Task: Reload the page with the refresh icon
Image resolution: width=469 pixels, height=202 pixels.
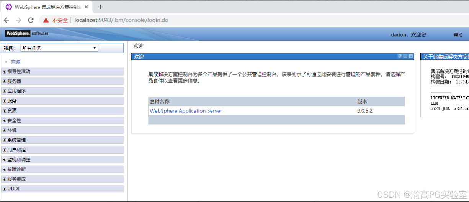Action: coord(31,20)
